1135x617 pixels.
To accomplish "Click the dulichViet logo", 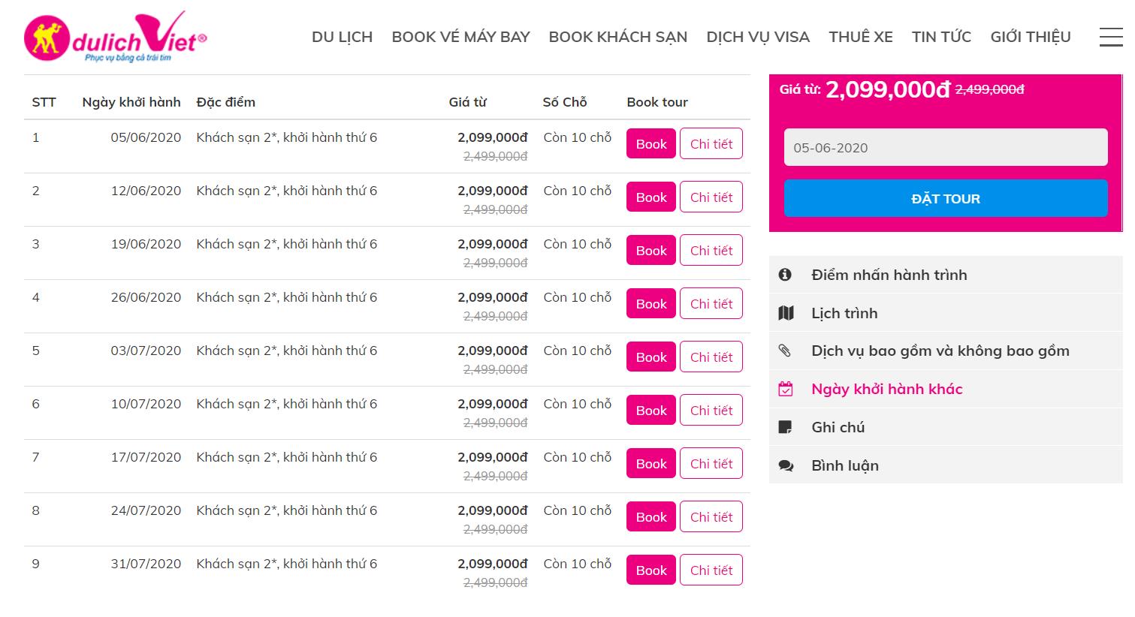I will (x=116, y=38).
